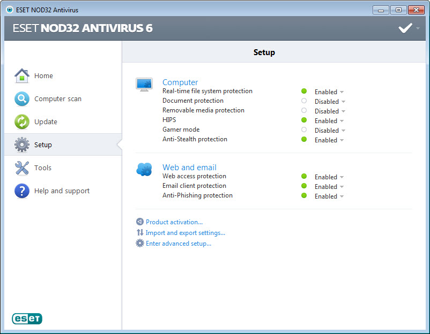
Task: Click the ESET eye icon in title bar
Action: [10, 10]
